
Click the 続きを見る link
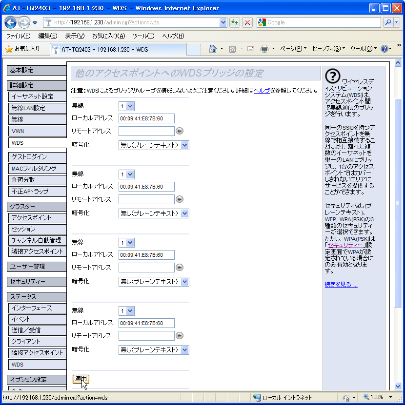(x=341, y=285)
